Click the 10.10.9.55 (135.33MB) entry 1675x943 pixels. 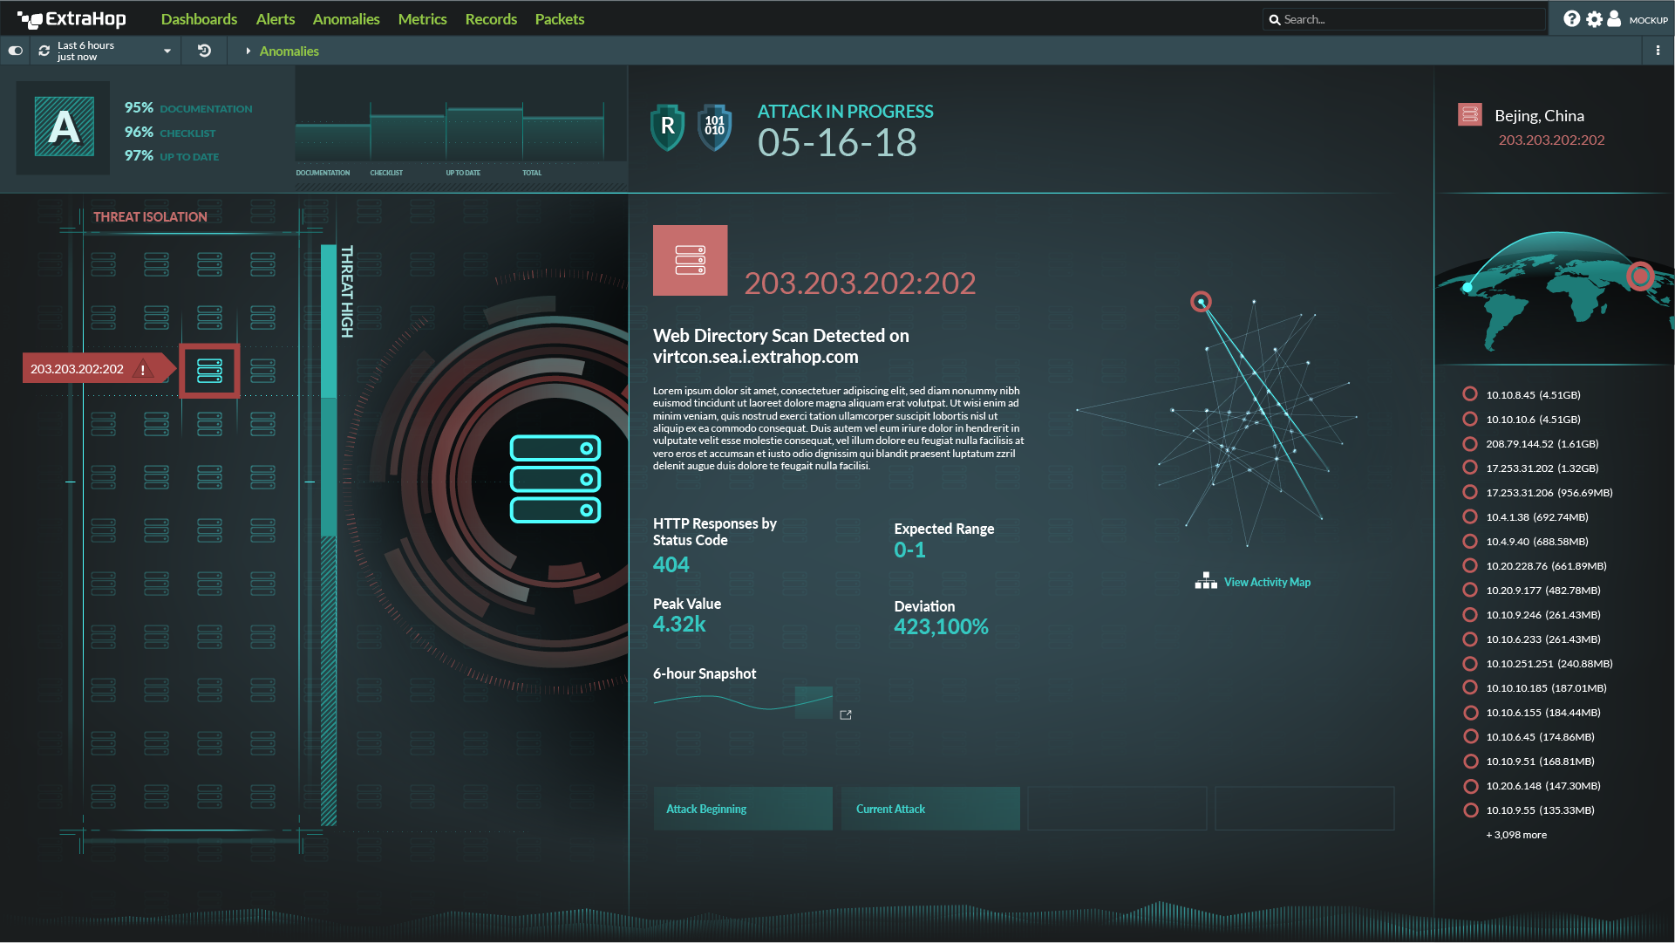(x=1540, y=810)
